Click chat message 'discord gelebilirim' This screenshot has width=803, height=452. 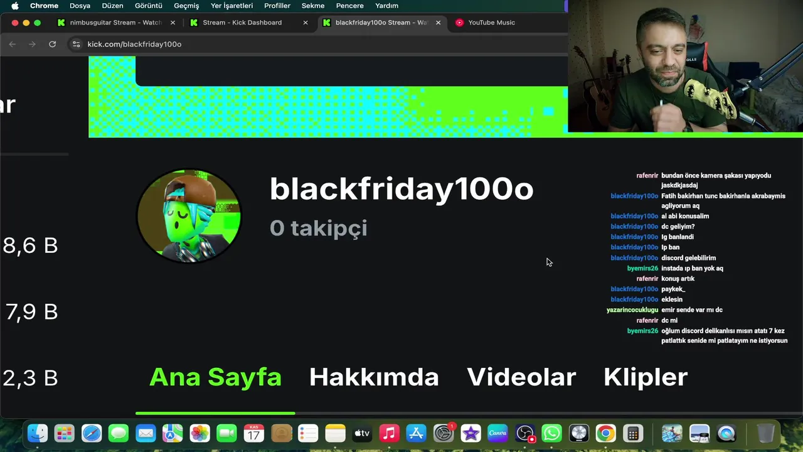click(x=688, y=258)
